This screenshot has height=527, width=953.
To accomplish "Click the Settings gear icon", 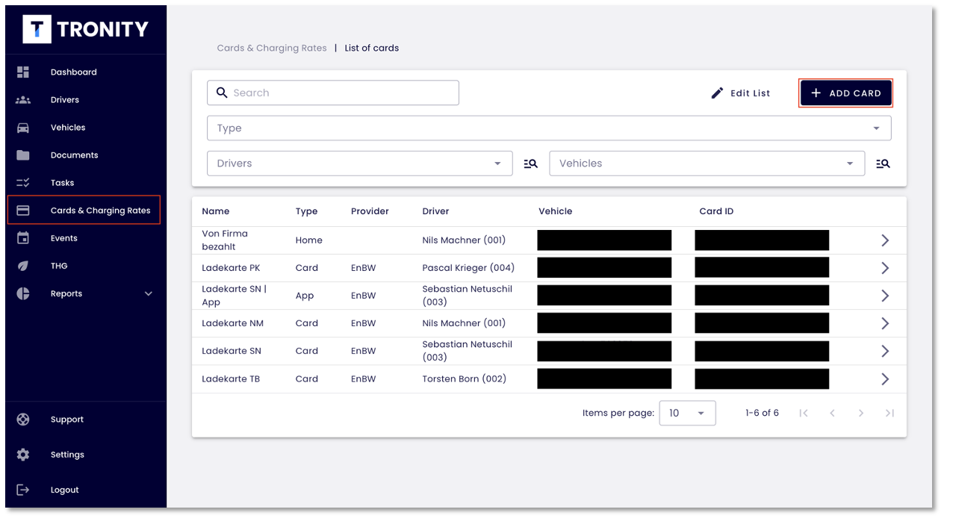I will (x=23, y=455).
